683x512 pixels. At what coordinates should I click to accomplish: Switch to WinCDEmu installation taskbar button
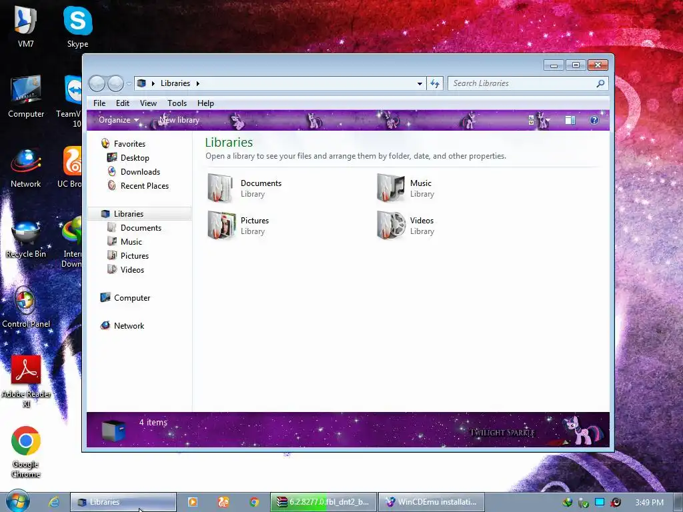coord(432,502)
